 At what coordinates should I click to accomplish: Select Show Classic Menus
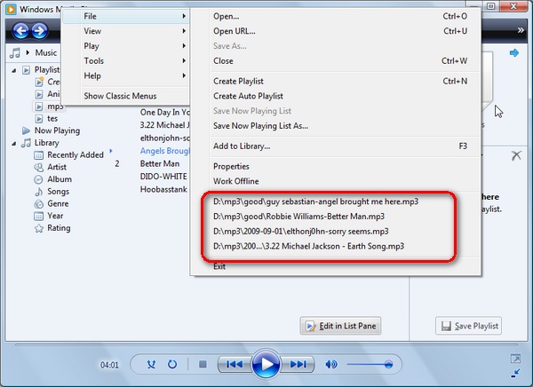125,96
